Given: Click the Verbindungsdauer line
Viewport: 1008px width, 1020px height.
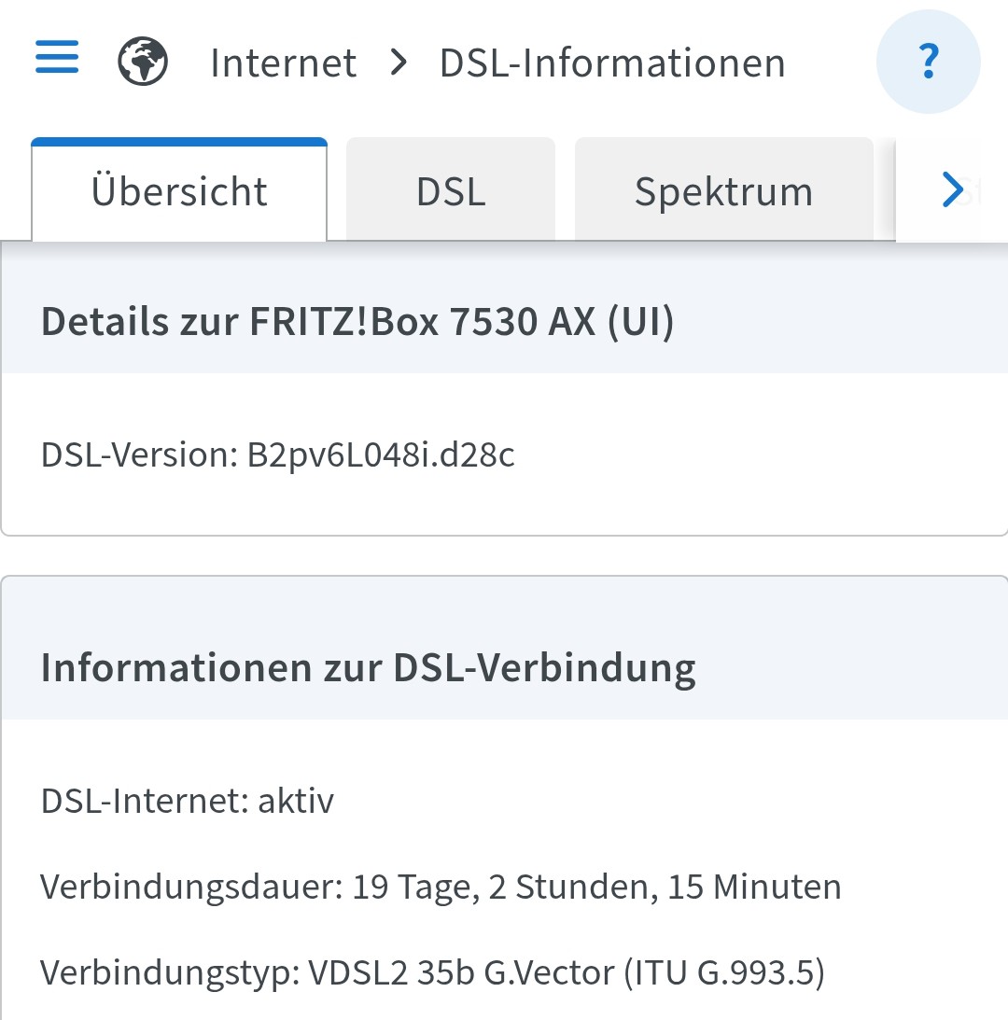Looking at the screenshot, I should point(441,887).
